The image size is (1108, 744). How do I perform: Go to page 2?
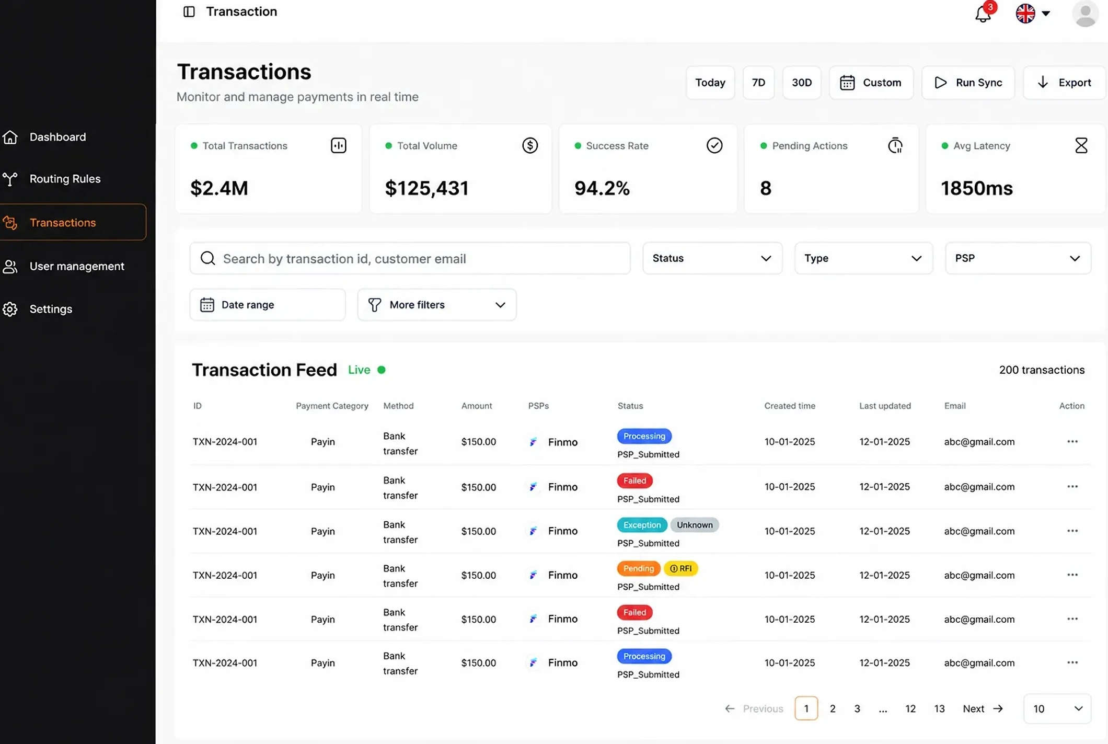click(x=833, y=708)
